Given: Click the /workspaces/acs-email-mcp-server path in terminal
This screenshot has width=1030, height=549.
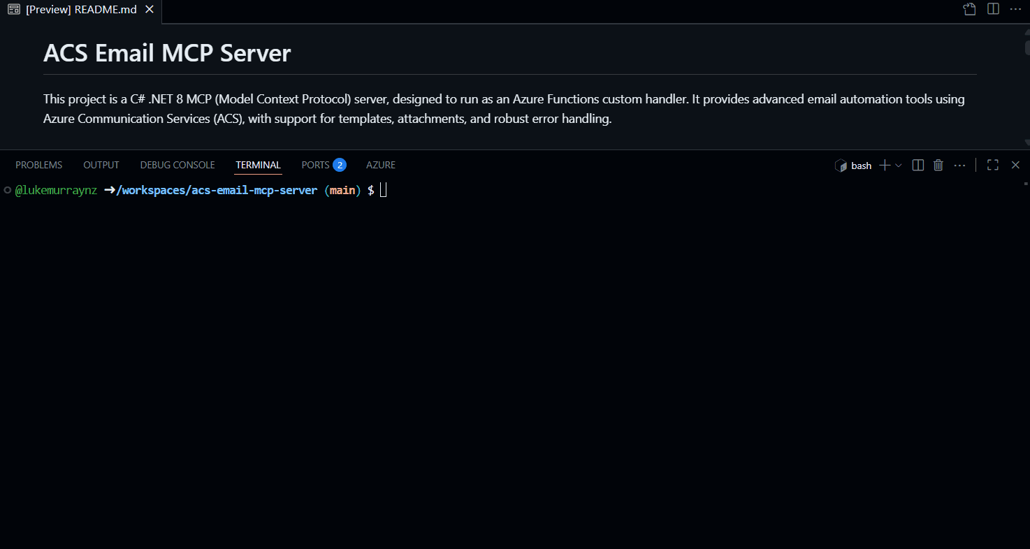Looking at the screenshot, I should tap(217, 190).
